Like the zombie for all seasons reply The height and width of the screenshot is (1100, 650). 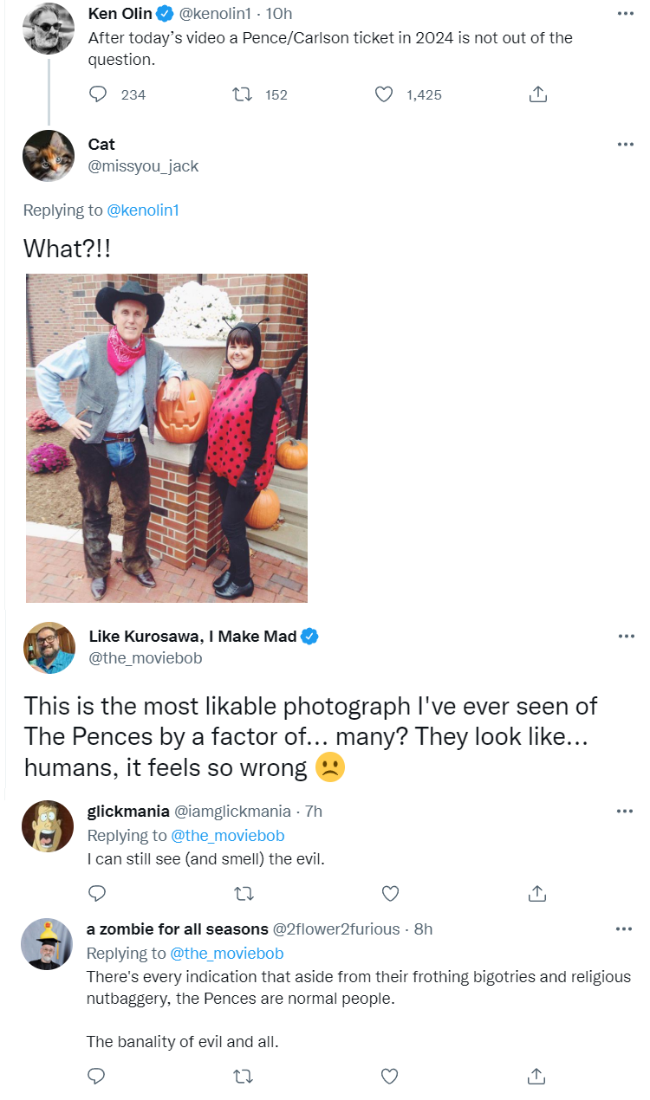tap(390, 1076)
